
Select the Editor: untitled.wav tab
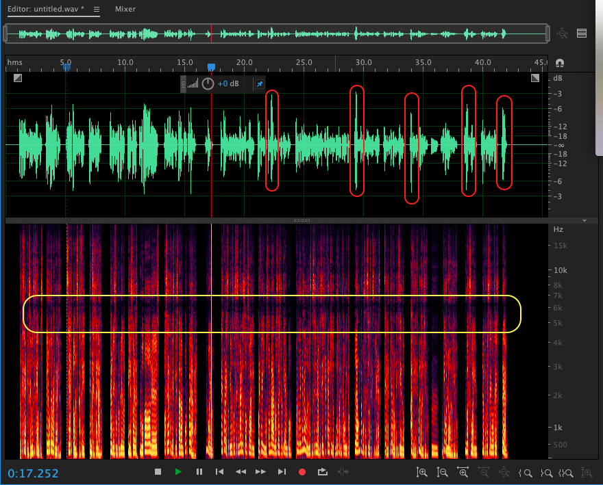tap(47, 10)
